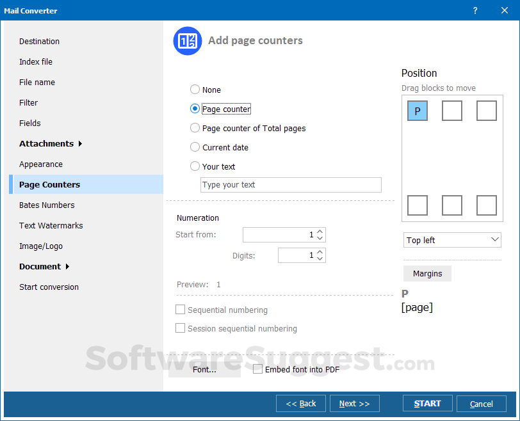Open the "Text Watermarks" settings
This screenshot has width=520, height=421.
51,225
